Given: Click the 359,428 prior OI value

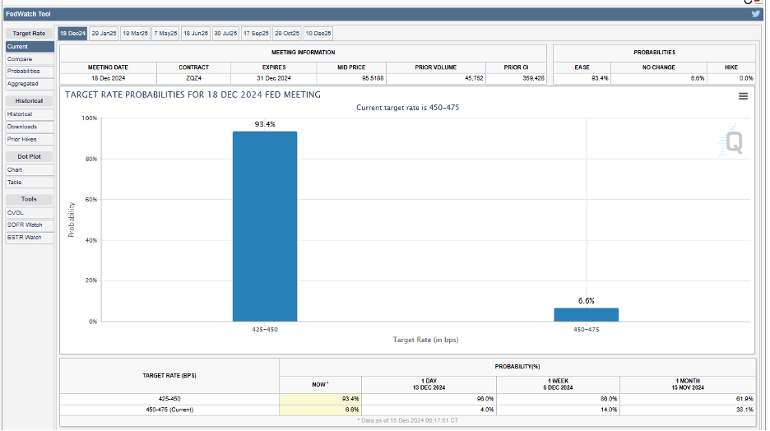Looking at the screenshot, I should 533,78.
